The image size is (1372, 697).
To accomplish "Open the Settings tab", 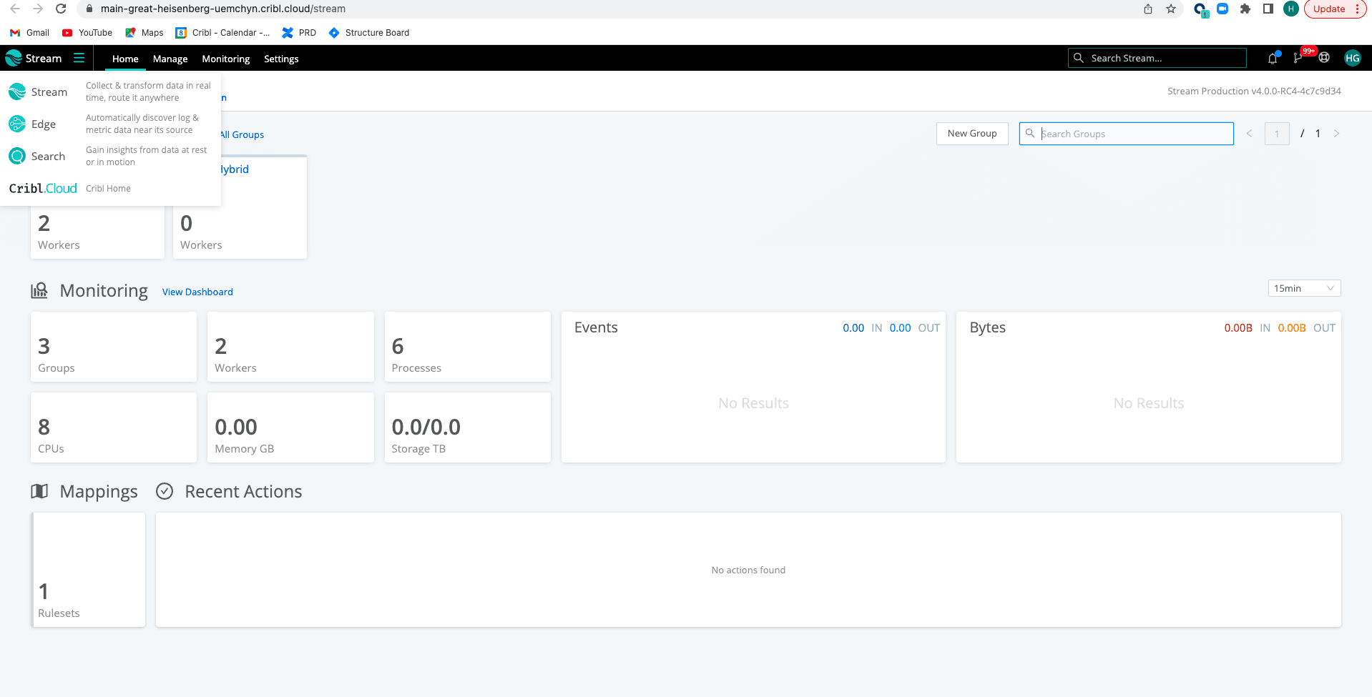I will (x=281, y=59).
